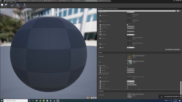Click the taskbar search box
Screen dimensions: 182x102
16,101
